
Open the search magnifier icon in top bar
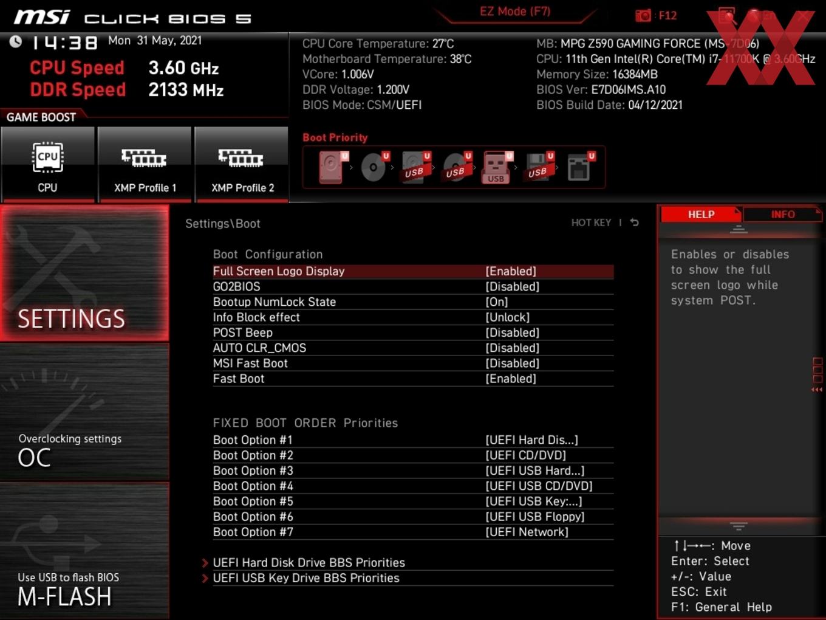[726, 15]
